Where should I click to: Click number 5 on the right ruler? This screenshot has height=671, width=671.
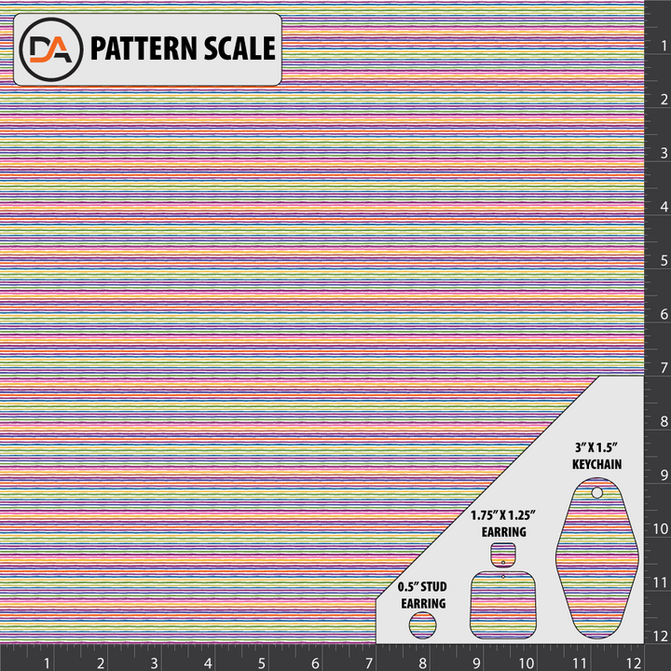(664, 260)
